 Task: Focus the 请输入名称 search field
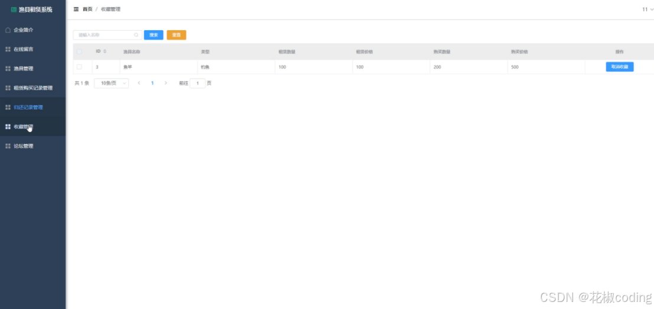[x=108, y=35]
